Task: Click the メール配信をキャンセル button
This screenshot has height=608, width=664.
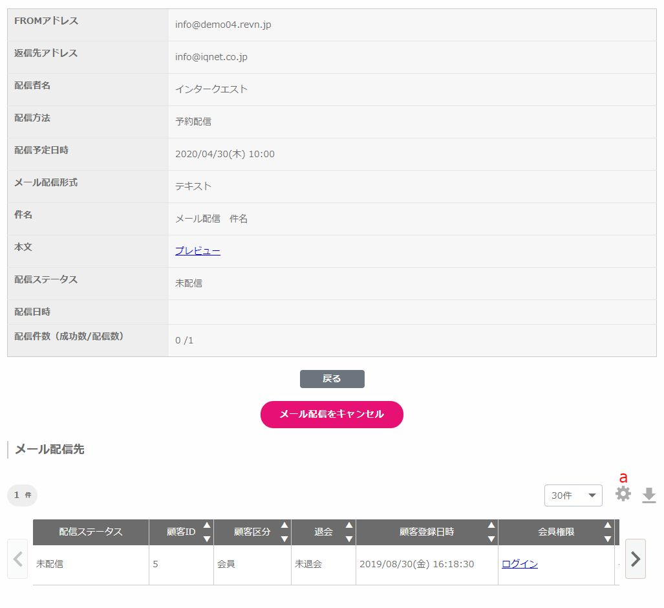Action: [332, 414]
